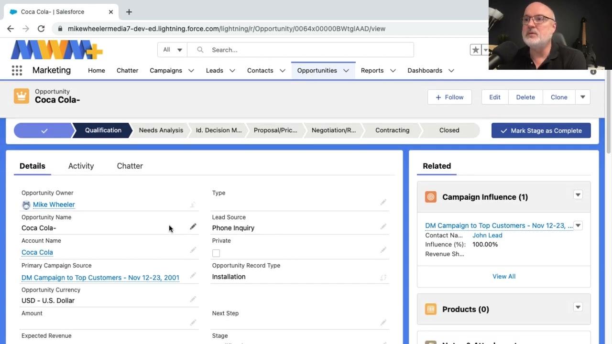Edit Account Name pencil icon

(x=193, y=250)
